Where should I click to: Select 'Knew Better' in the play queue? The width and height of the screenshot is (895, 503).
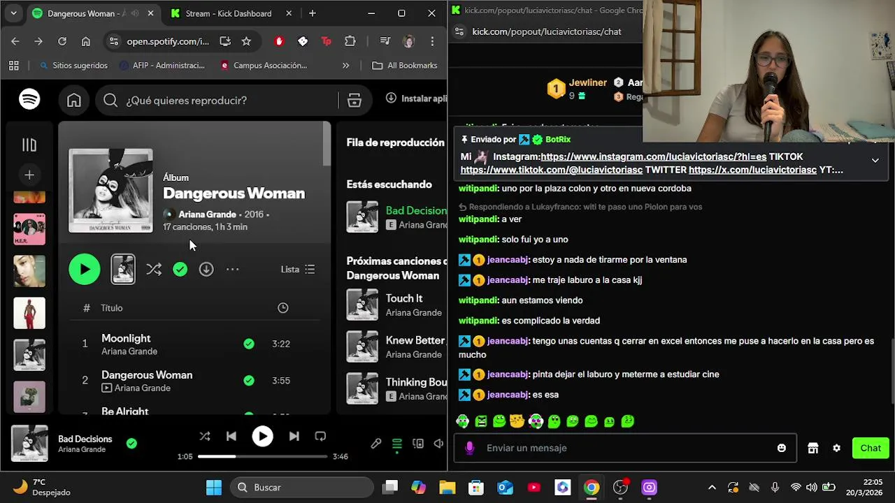click(397, 347)
